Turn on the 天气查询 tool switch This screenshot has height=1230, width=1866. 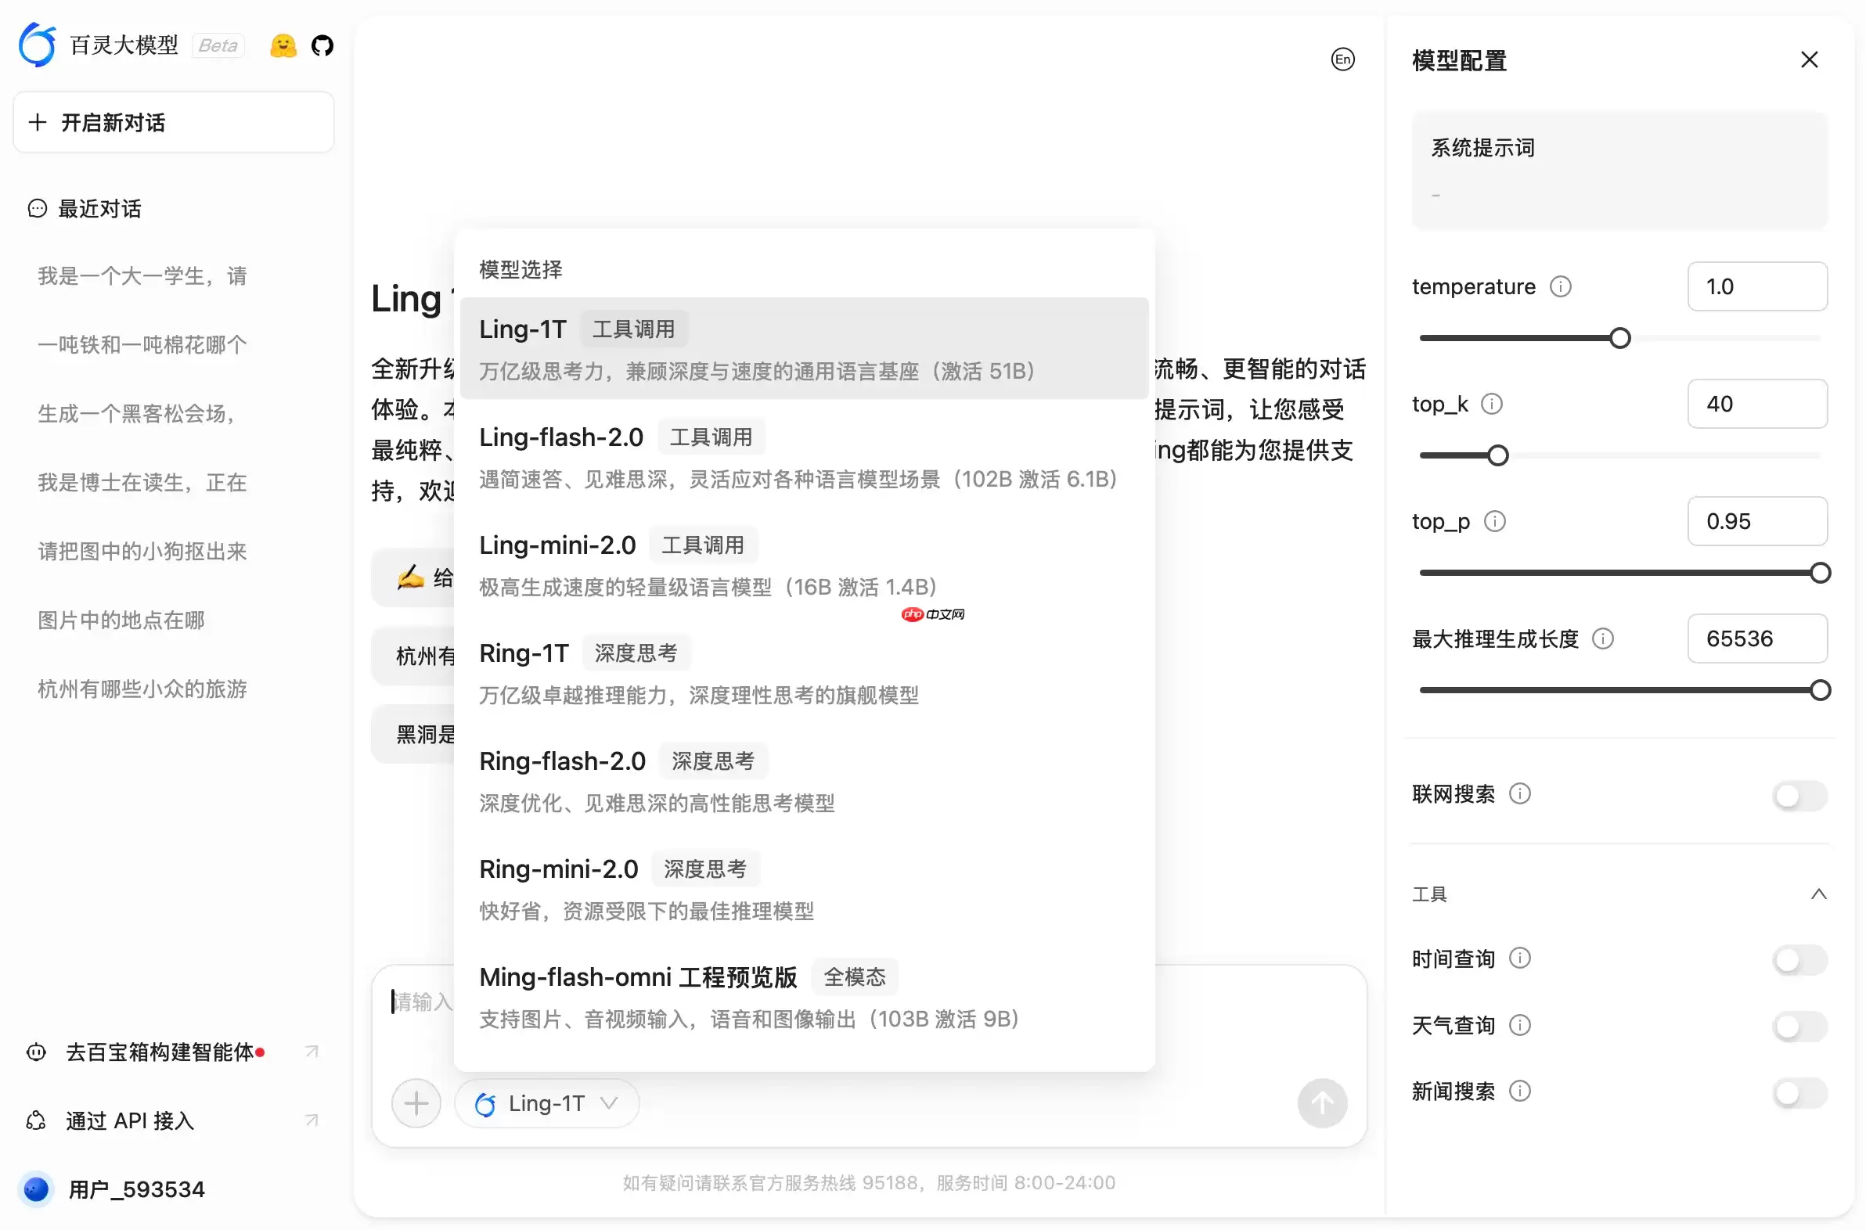coord(1799,1025)
